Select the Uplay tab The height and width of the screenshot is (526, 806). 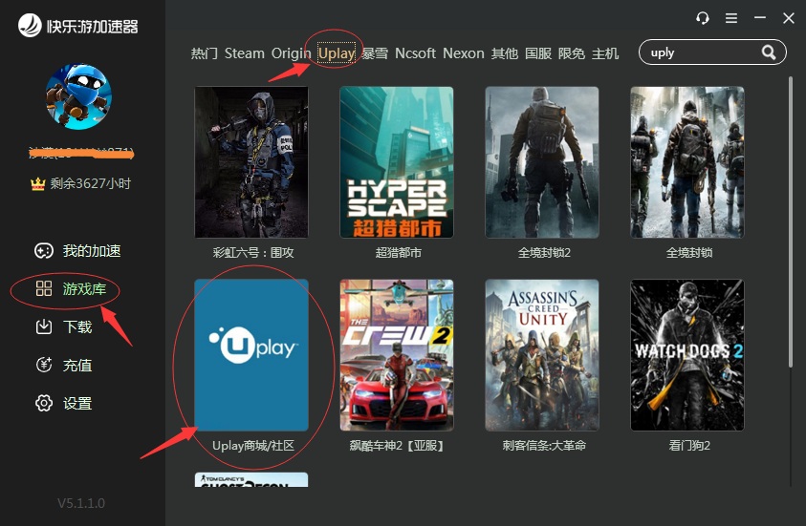(337, 53)
